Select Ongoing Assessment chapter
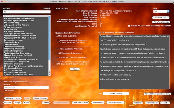 click(26, 40)
